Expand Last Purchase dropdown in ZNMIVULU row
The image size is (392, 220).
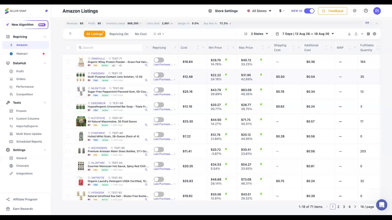pos(164,64)
